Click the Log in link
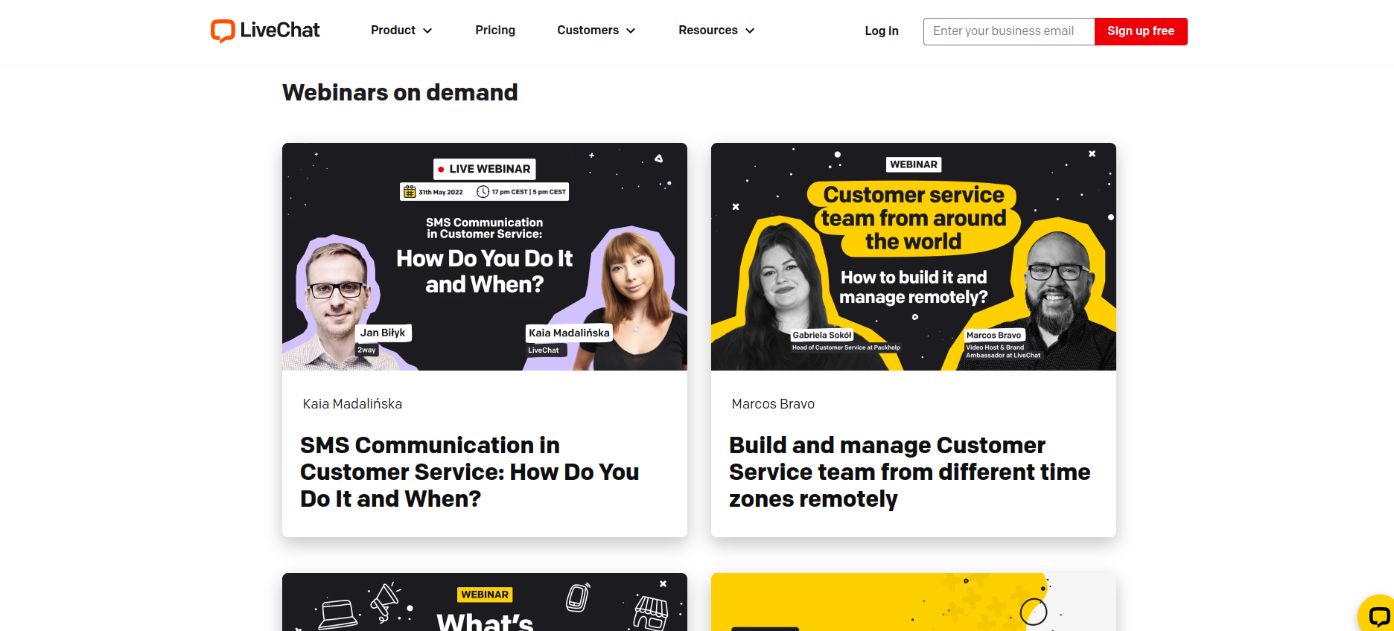Image resolution: width=1394 pixels, height=631 pixels. coord(881,31)
